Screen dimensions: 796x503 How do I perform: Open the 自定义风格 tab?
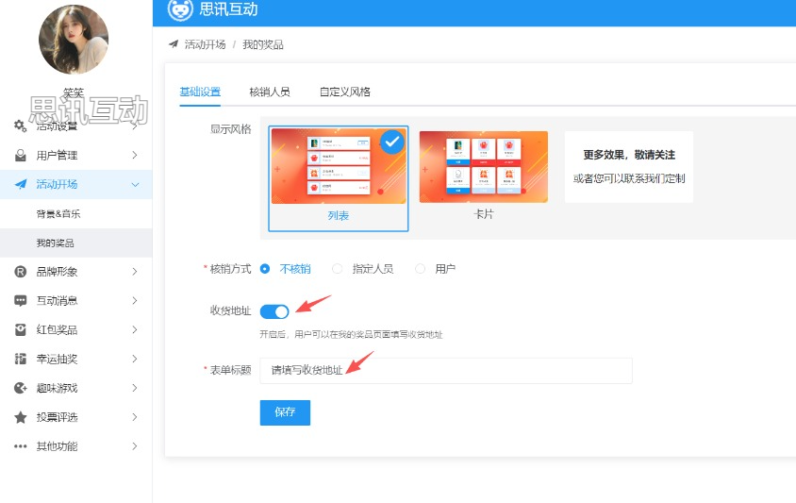point(344,92)
